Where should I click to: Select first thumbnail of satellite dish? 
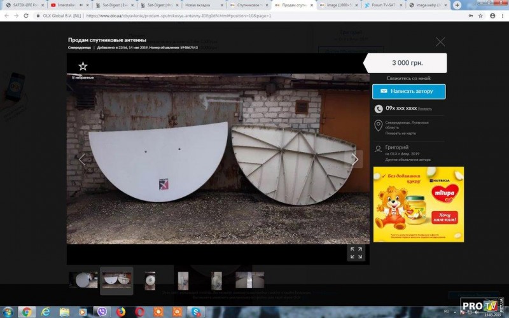[85, 280]
